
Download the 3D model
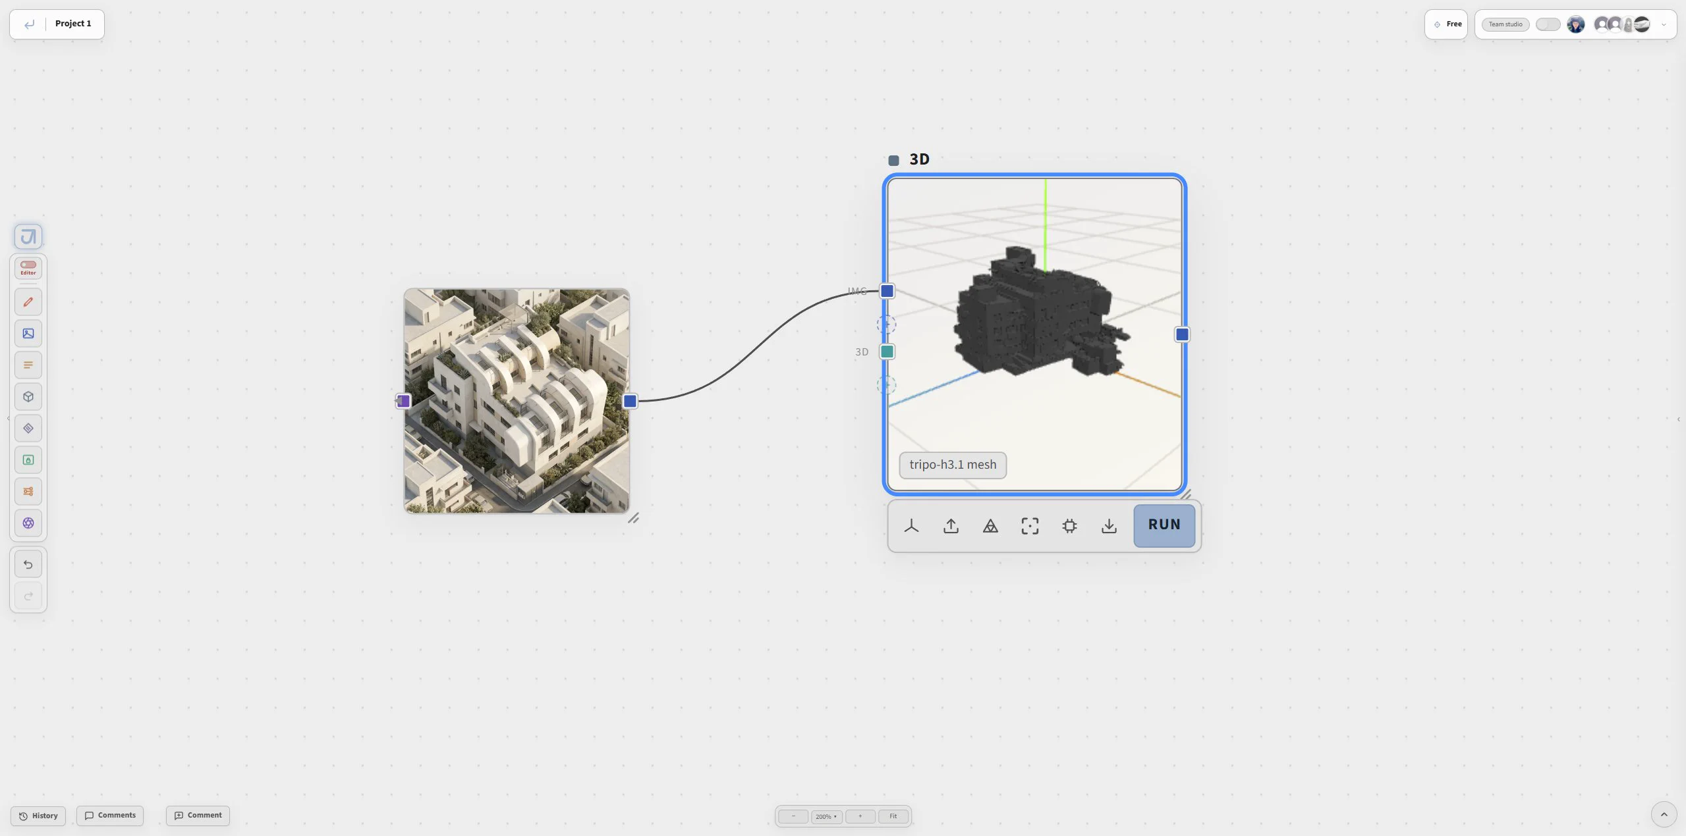pos(1109,526)
